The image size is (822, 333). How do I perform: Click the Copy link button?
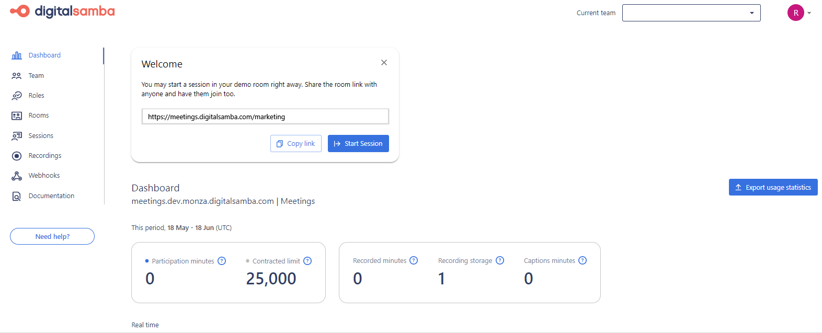pos(296,144)
